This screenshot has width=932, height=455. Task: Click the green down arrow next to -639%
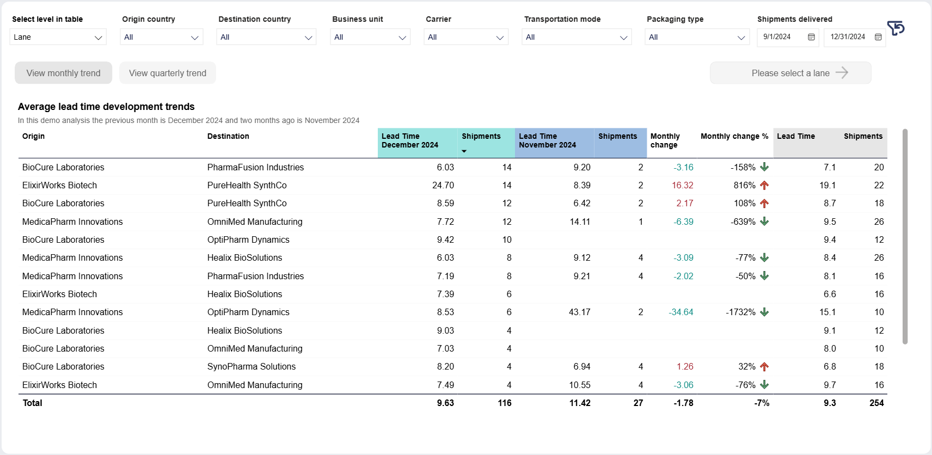764,222
